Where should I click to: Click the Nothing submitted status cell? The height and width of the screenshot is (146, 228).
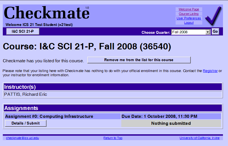[x=171, y=123]
